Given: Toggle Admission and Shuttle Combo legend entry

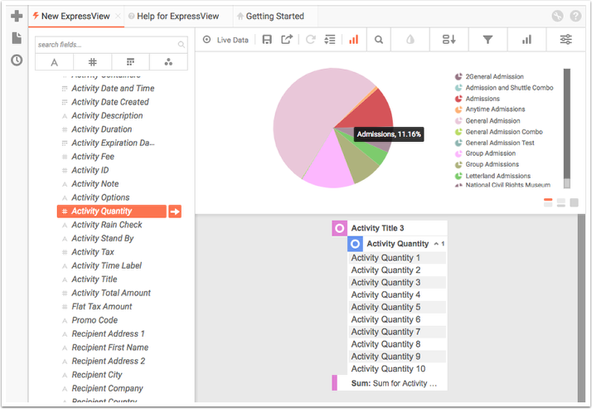Looking at the screenshot, I should [504, 88].
